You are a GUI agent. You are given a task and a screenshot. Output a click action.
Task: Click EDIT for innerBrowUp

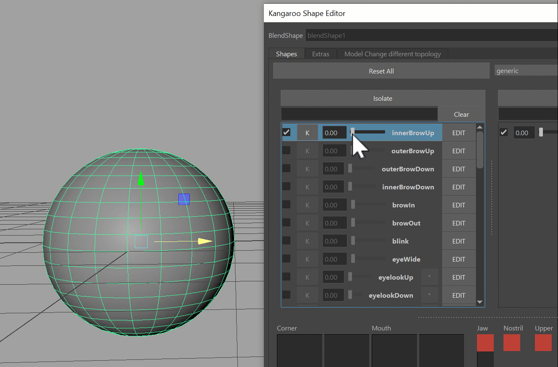click(x=459, y=133)
